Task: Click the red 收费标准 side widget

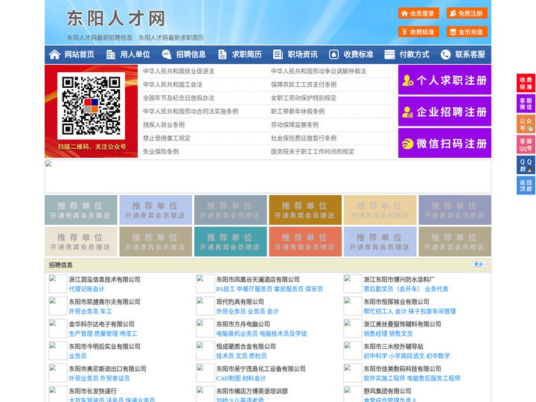Action: coord(526,83)
